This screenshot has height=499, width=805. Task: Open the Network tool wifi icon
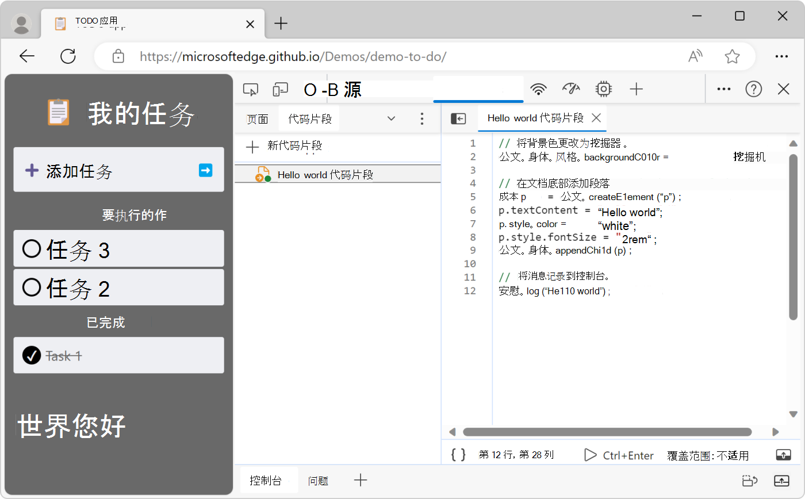(x=538, y=89)
